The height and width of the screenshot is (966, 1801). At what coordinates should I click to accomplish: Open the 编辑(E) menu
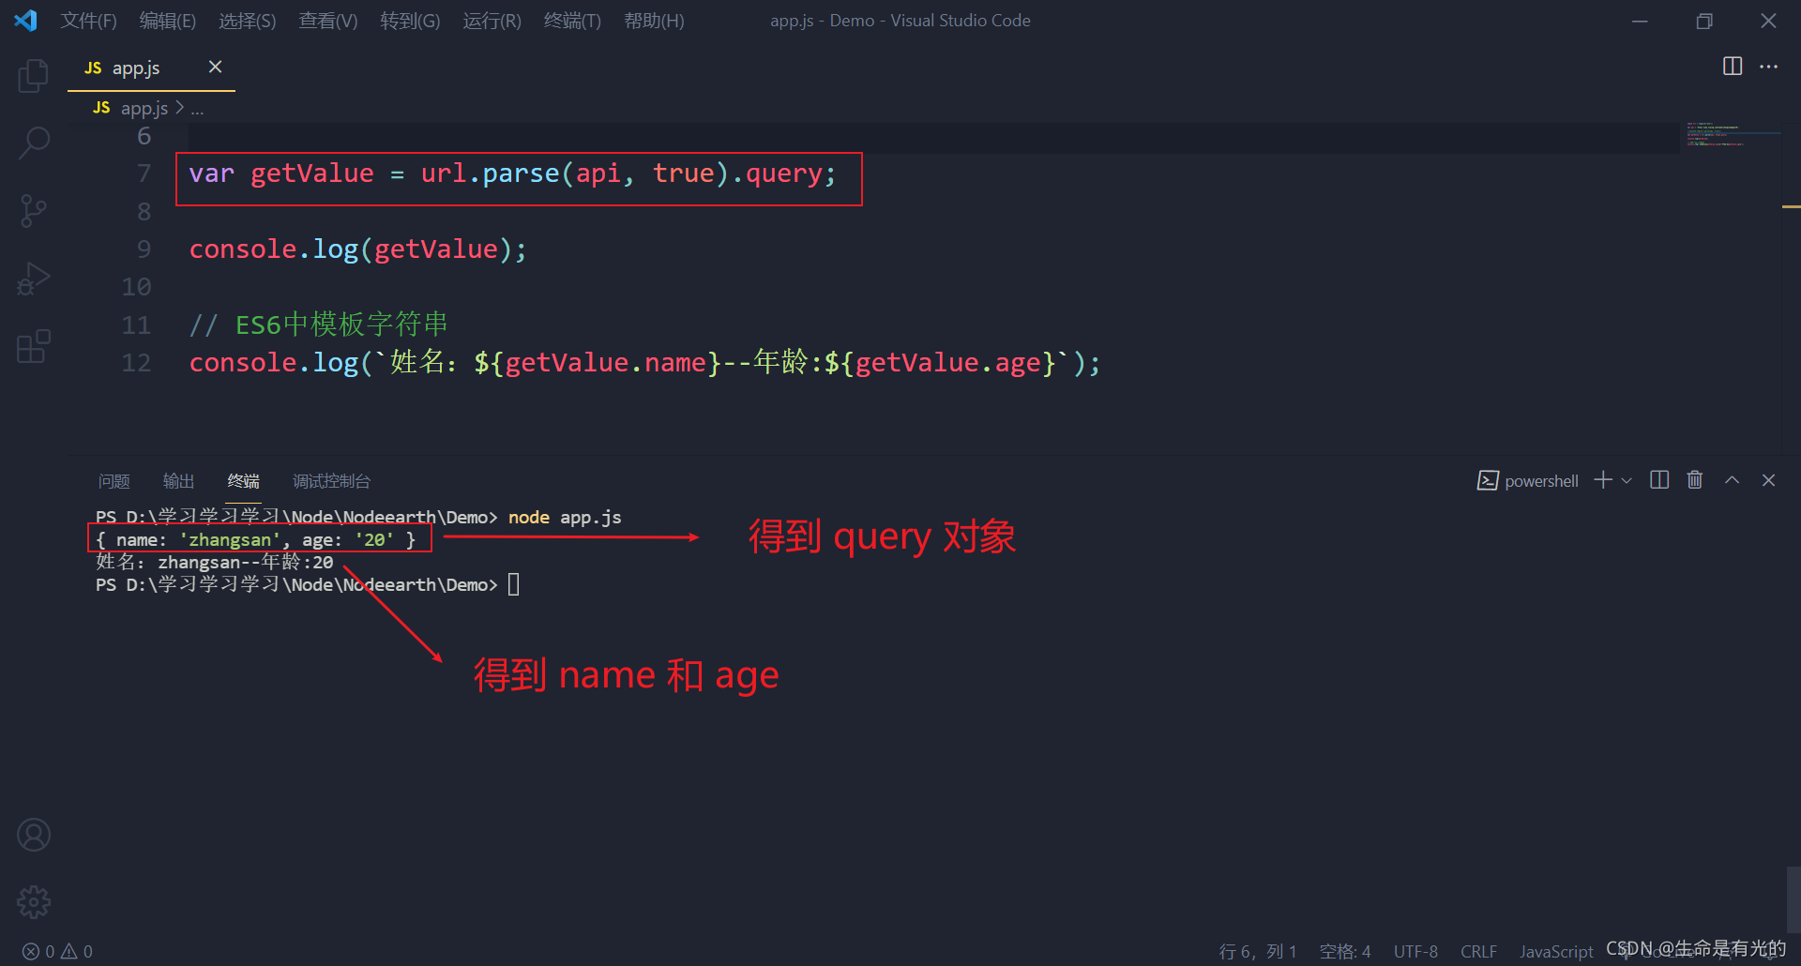pos(168,21)
